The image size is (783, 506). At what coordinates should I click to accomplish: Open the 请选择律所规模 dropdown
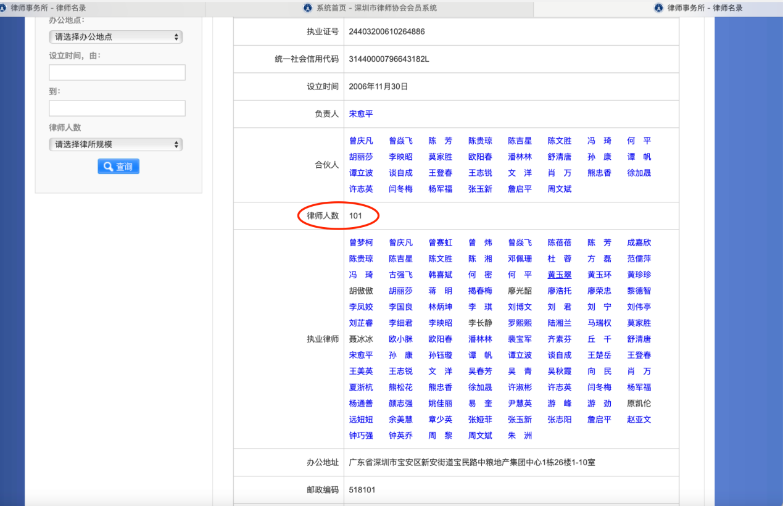[x=116, y=144]
